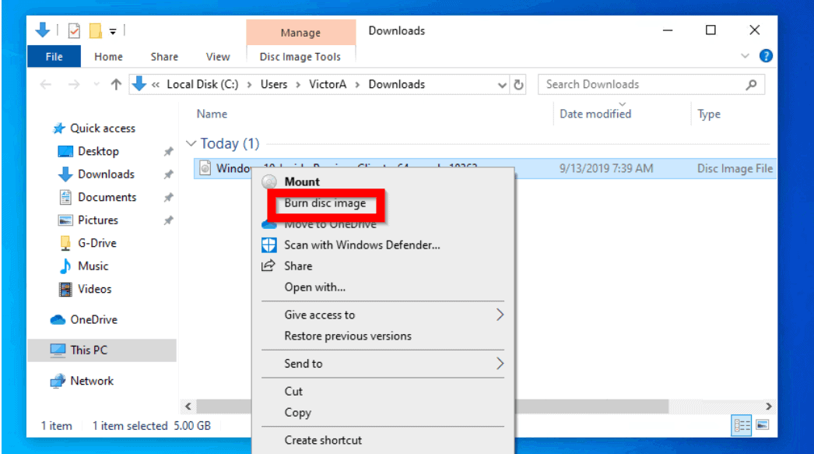Click the search magnifier icon
The width and height of the screenshot is (814, 454).
[751, 84]
